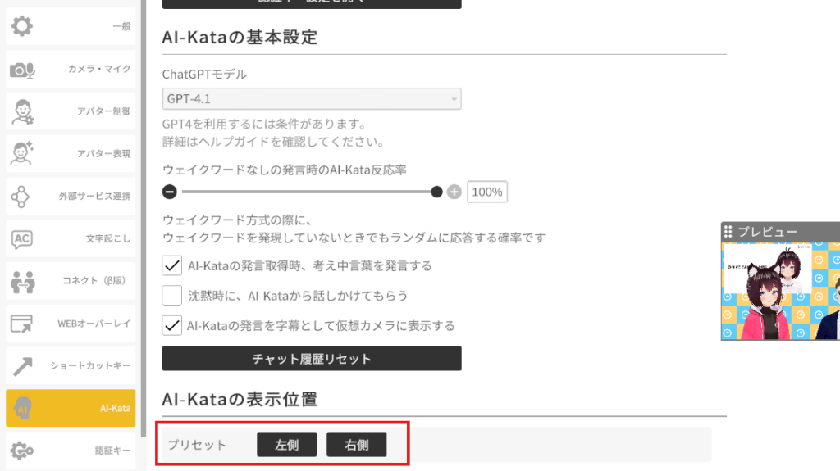
Task: Open the ChatGPTモデル dropdown
Action: point(312,99)
